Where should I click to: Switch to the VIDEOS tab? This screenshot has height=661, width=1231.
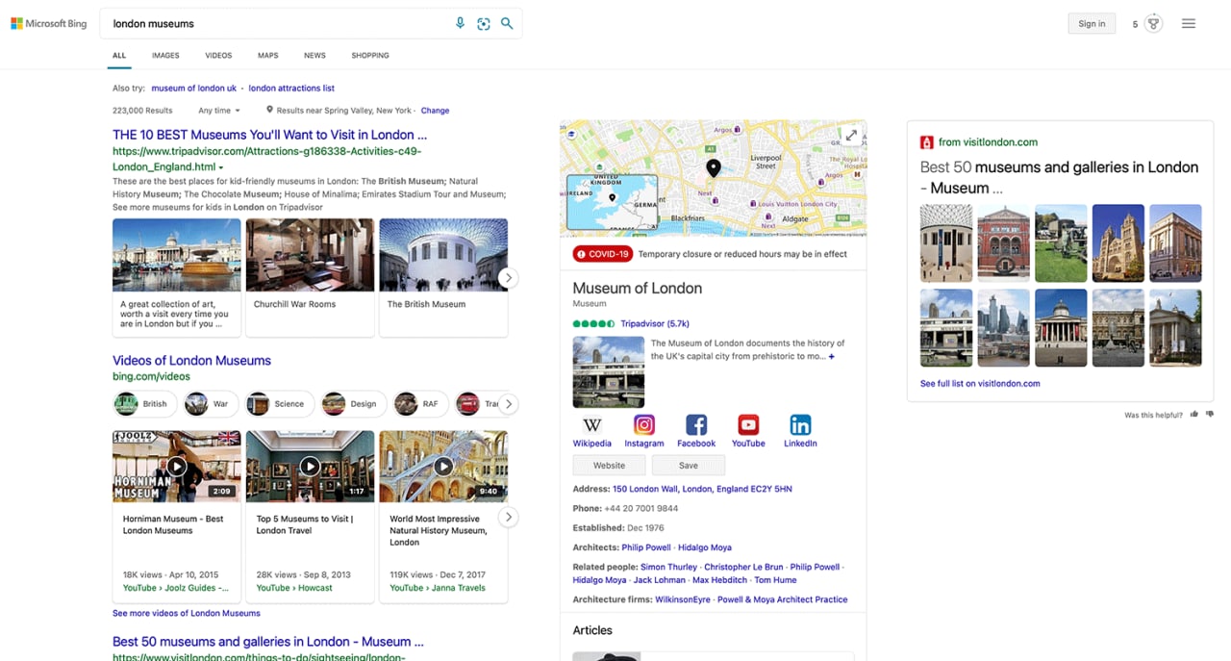tap(218, 56)
